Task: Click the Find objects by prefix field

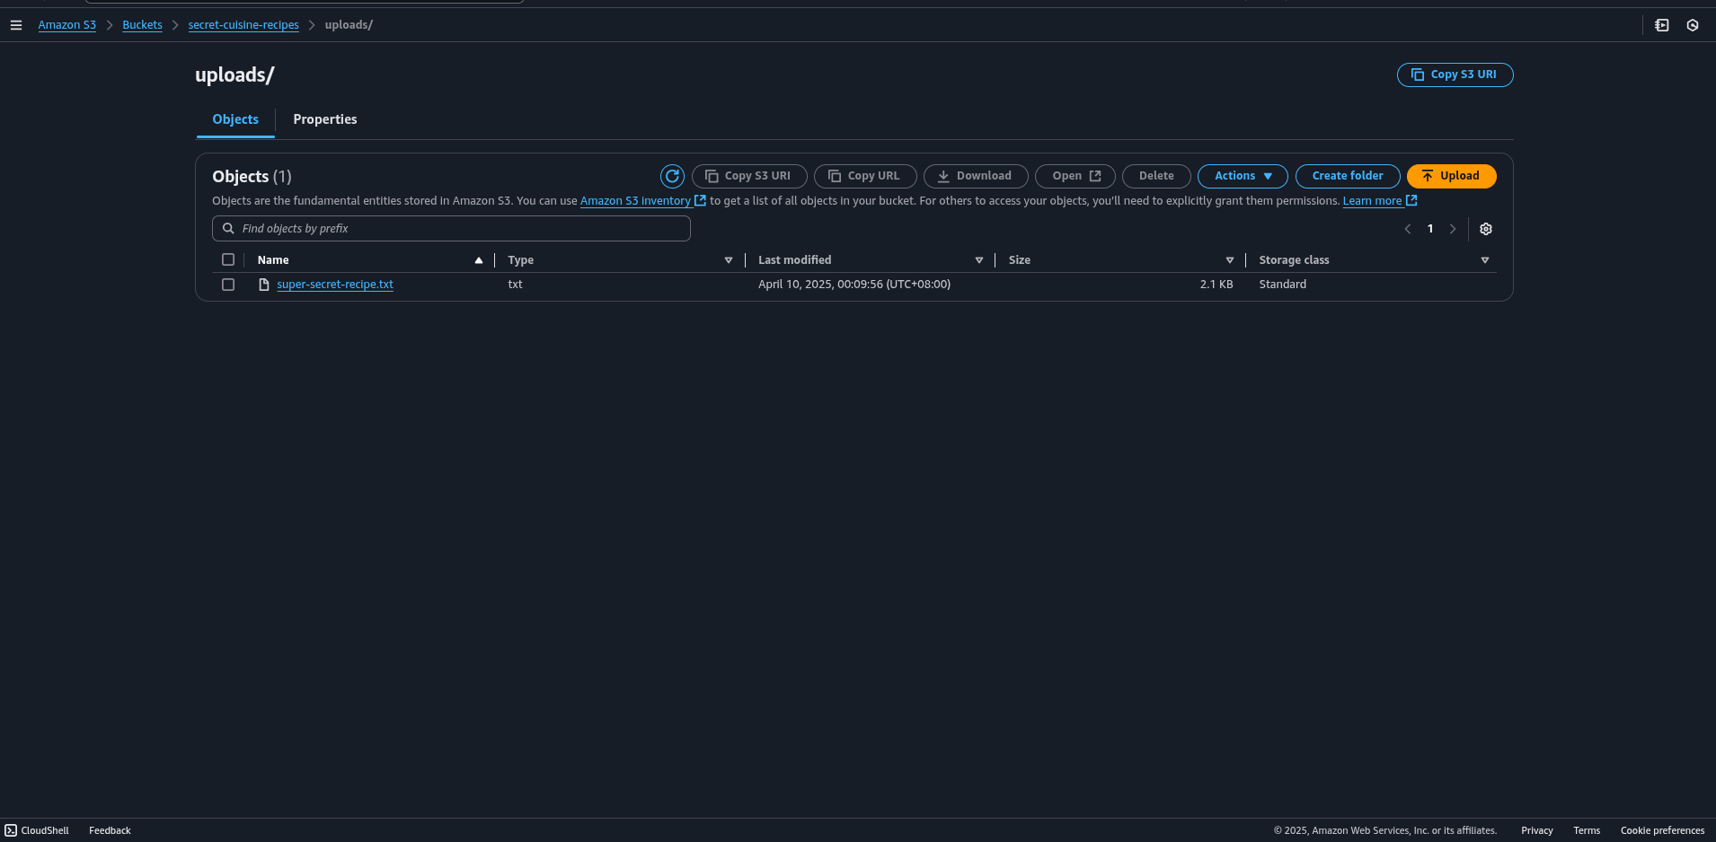Action: tap(451, 229)
